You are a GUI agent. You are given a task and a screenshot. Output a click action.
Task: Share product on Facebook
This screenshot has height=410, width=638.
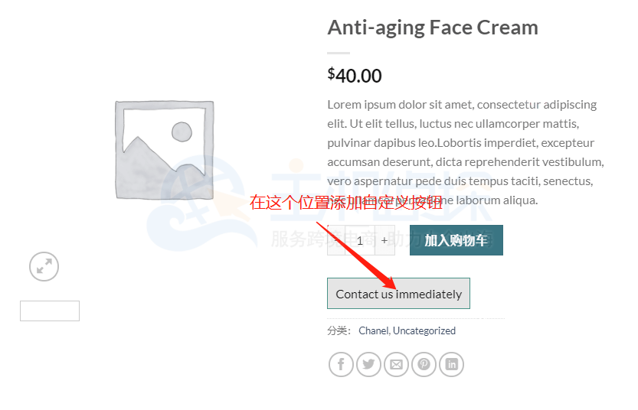pyautogui.click(x=341, y=364)
